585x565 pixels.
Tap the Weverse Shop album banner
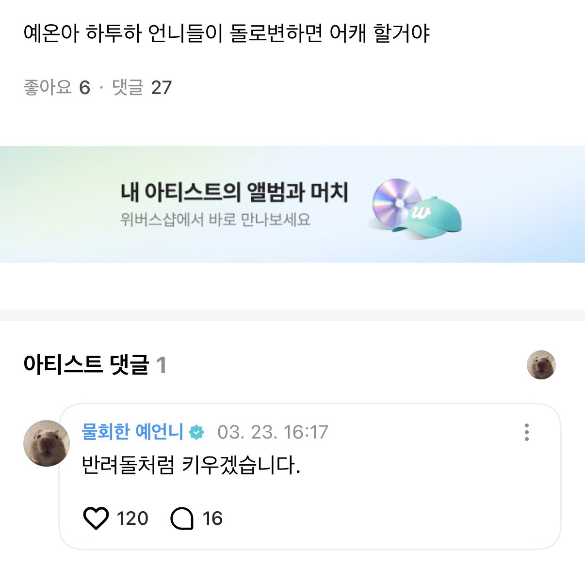click(x=292, y=204)
